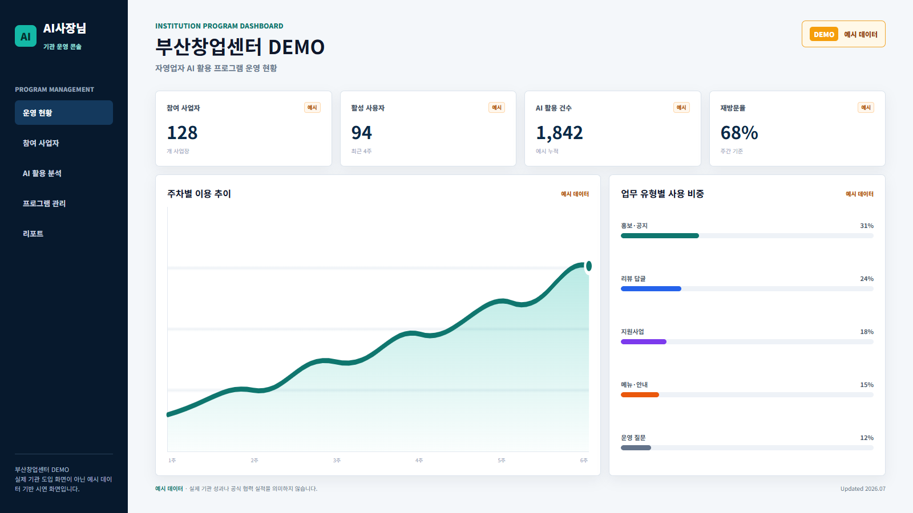Click the 3주 axis label on chart
Viewport: 913px width, 513px height.
[337, 460]
